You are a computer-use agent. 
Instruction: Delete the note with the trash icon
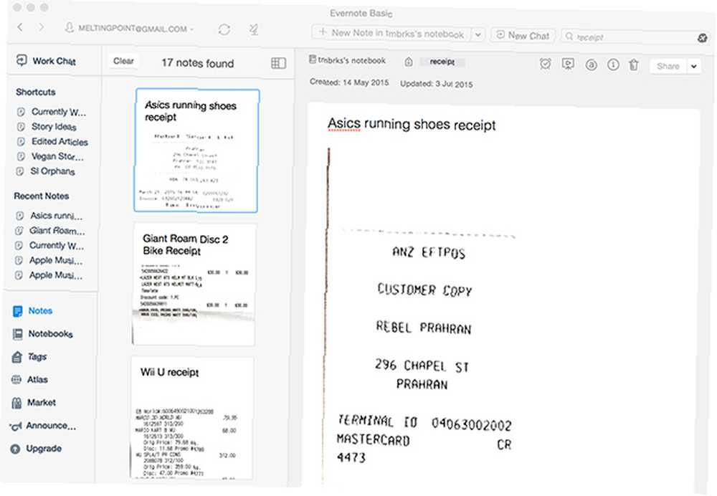(633, 65)
